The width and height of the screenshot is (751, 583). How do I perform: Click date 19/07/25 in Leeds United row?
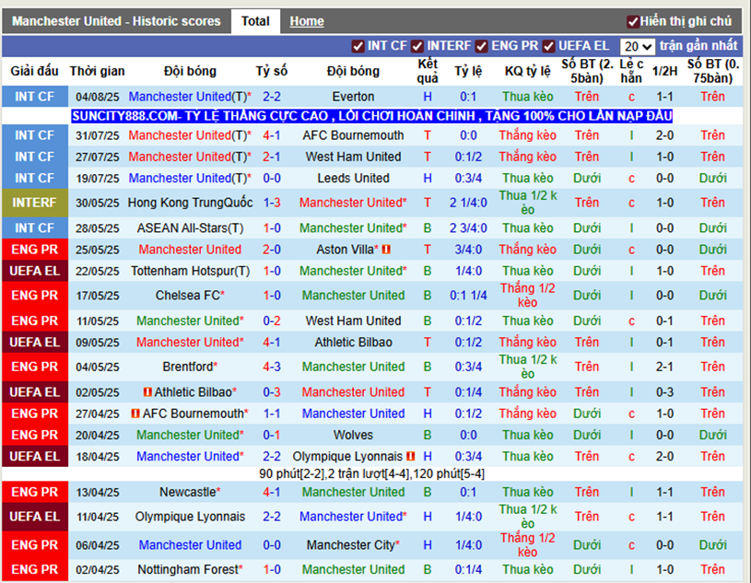98,179
